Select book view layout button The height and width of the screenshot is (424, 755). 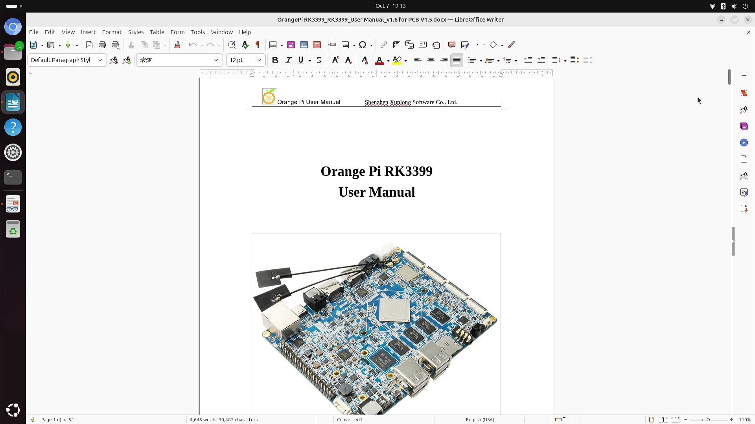(x=675, y=420)
